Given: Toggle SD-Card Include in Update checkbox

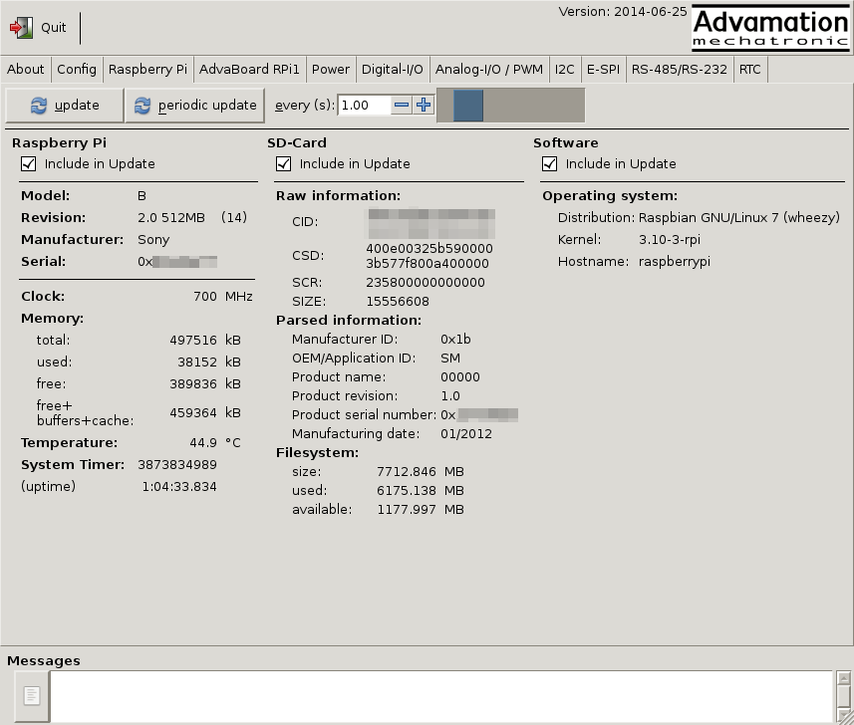Looking at the screenshot, I should (283, 164).
